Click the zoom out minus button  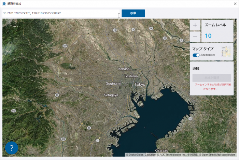(x=195, y=36)
